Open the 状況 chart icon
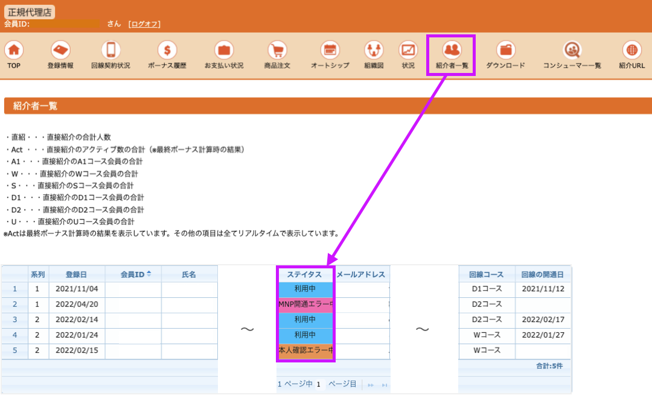Screen dimensions: 652x398 pos(408,50)
